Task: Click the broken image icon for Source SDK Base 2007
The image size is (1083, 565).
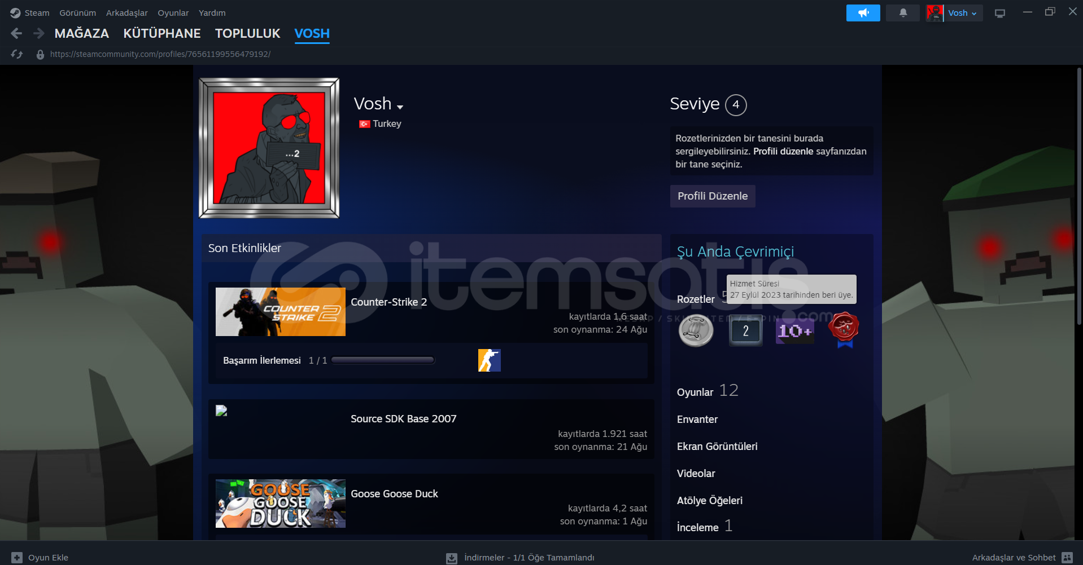Action: (221, 410)
